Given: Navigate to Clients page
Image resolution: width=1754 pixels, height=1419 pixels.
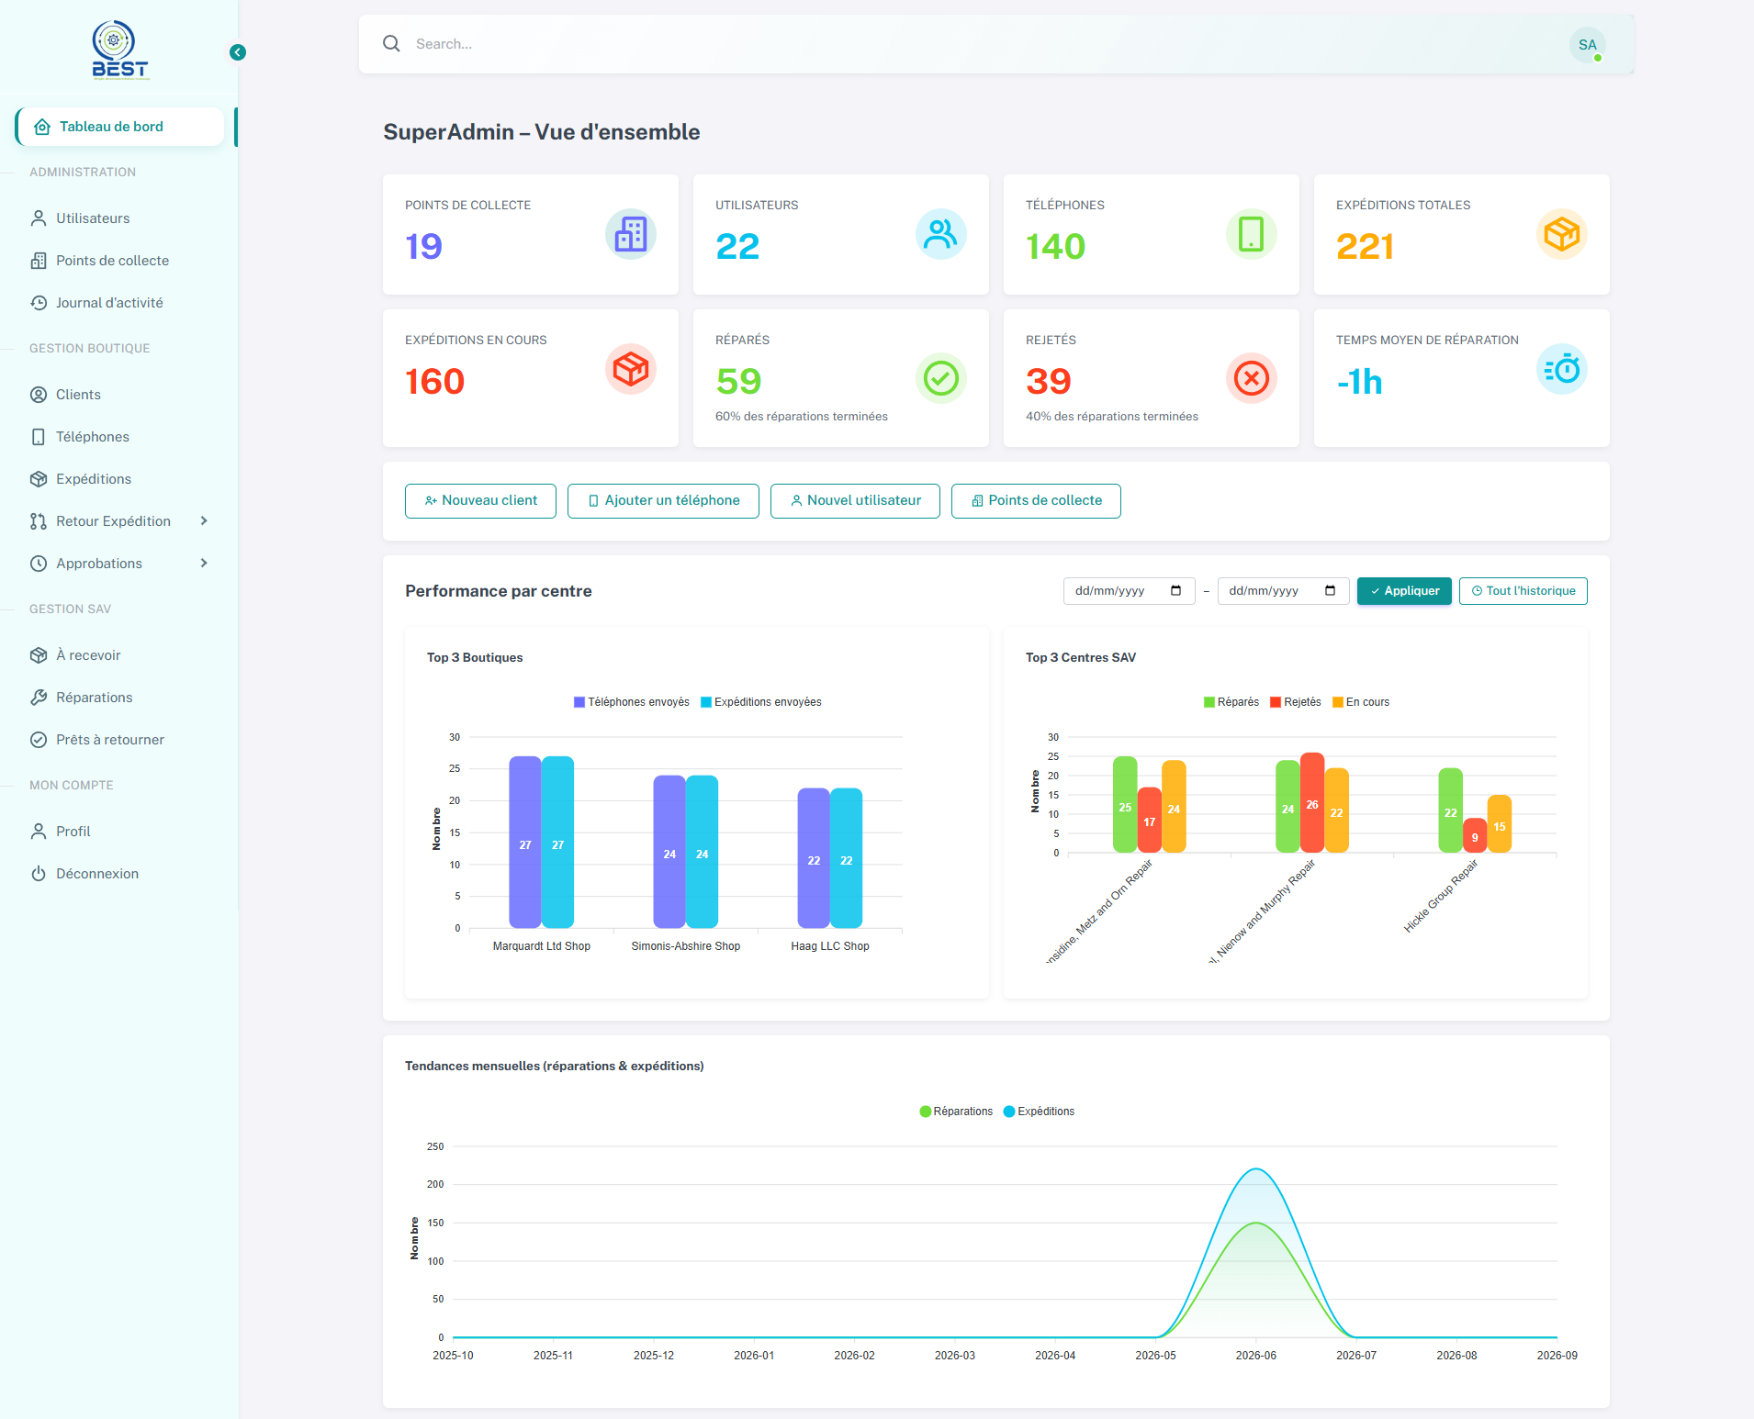Looking at the screenshot, I should coord(119,395).
